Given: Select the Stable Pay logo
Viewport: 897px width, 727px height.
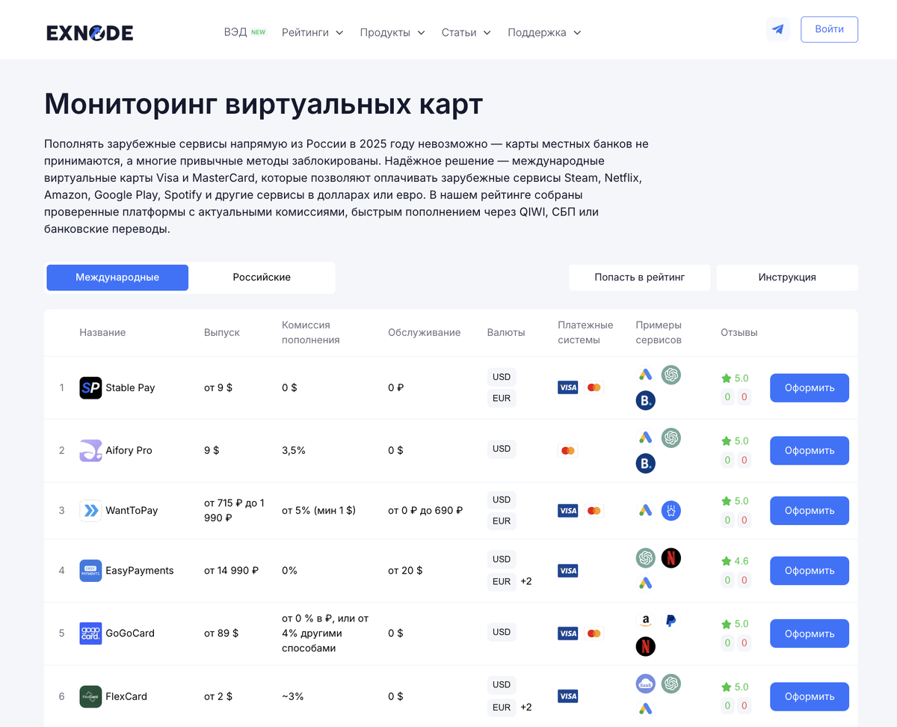Looking at the screenshot, I should [x=90, y=387].
